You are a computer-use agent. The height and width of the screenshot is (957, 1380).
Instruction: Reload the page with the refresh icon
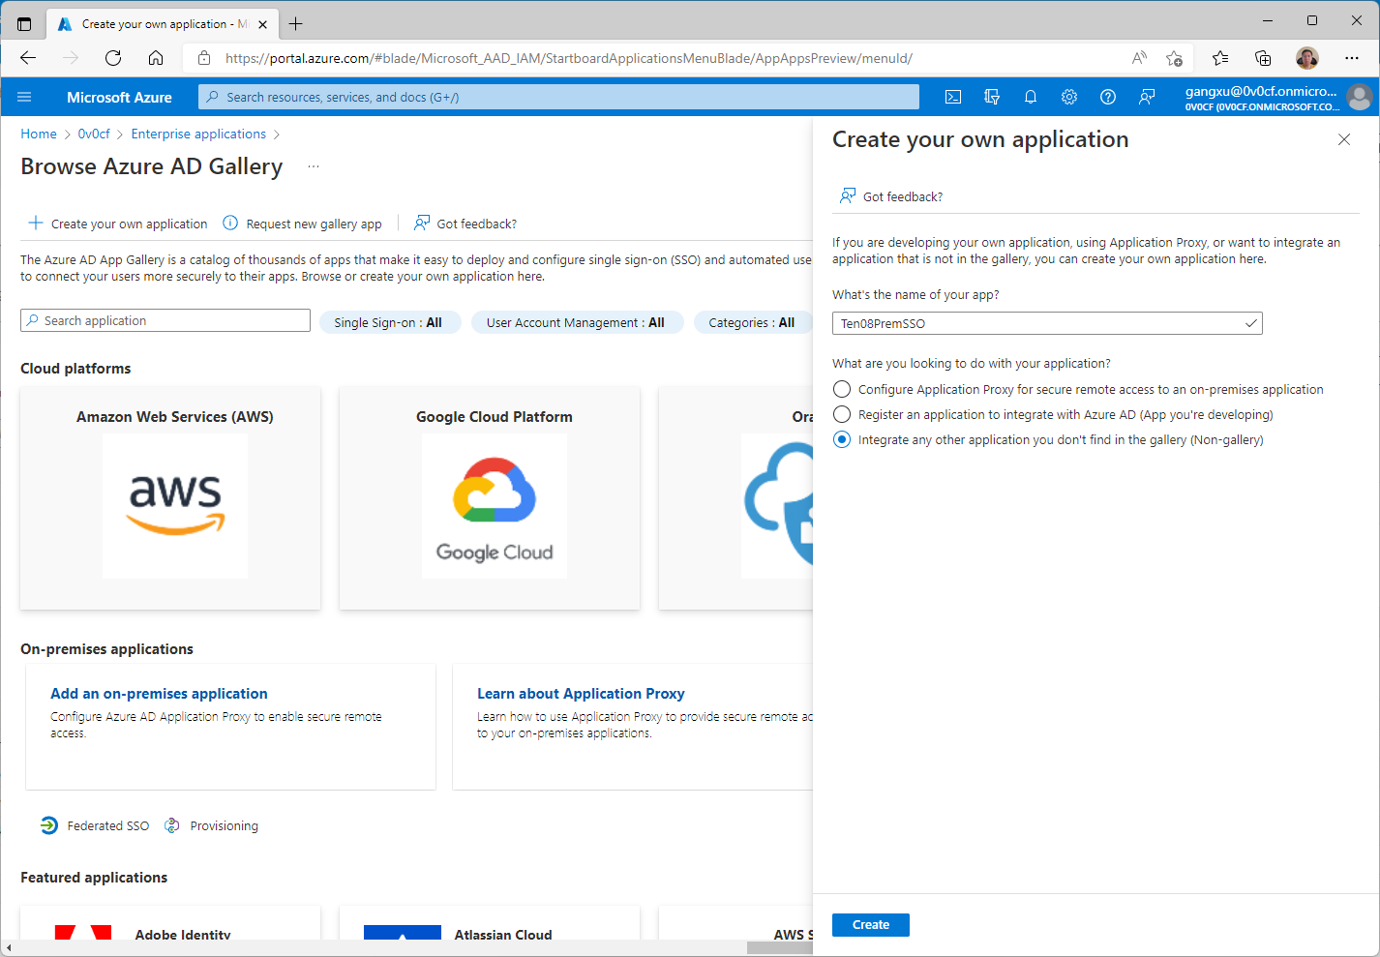[113, 58]
